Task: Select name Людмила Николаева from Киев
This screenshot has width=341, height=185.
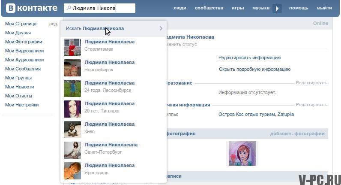Action: [x=110, y=124]
